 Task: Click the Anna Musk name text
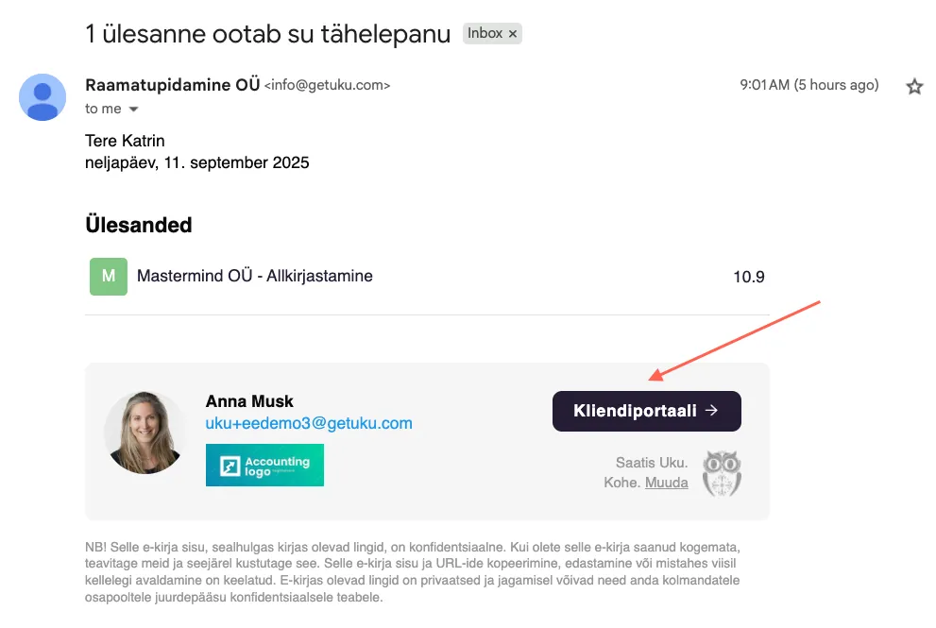pos(249,401)
